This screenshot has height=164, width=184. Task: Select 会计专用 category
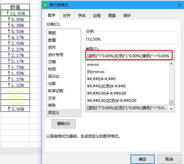[x=64, y=55]
